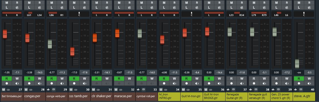Image resolution: width=319 pixels, height=102 pixels.
Task: Select the clr shaker.per channel name
Action: pos(102,96)
